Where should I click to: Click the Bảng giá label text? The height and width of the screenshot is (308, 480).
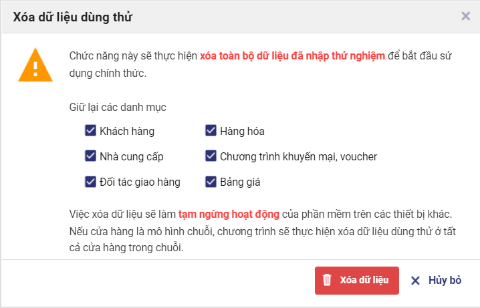[x=240, y=182]
